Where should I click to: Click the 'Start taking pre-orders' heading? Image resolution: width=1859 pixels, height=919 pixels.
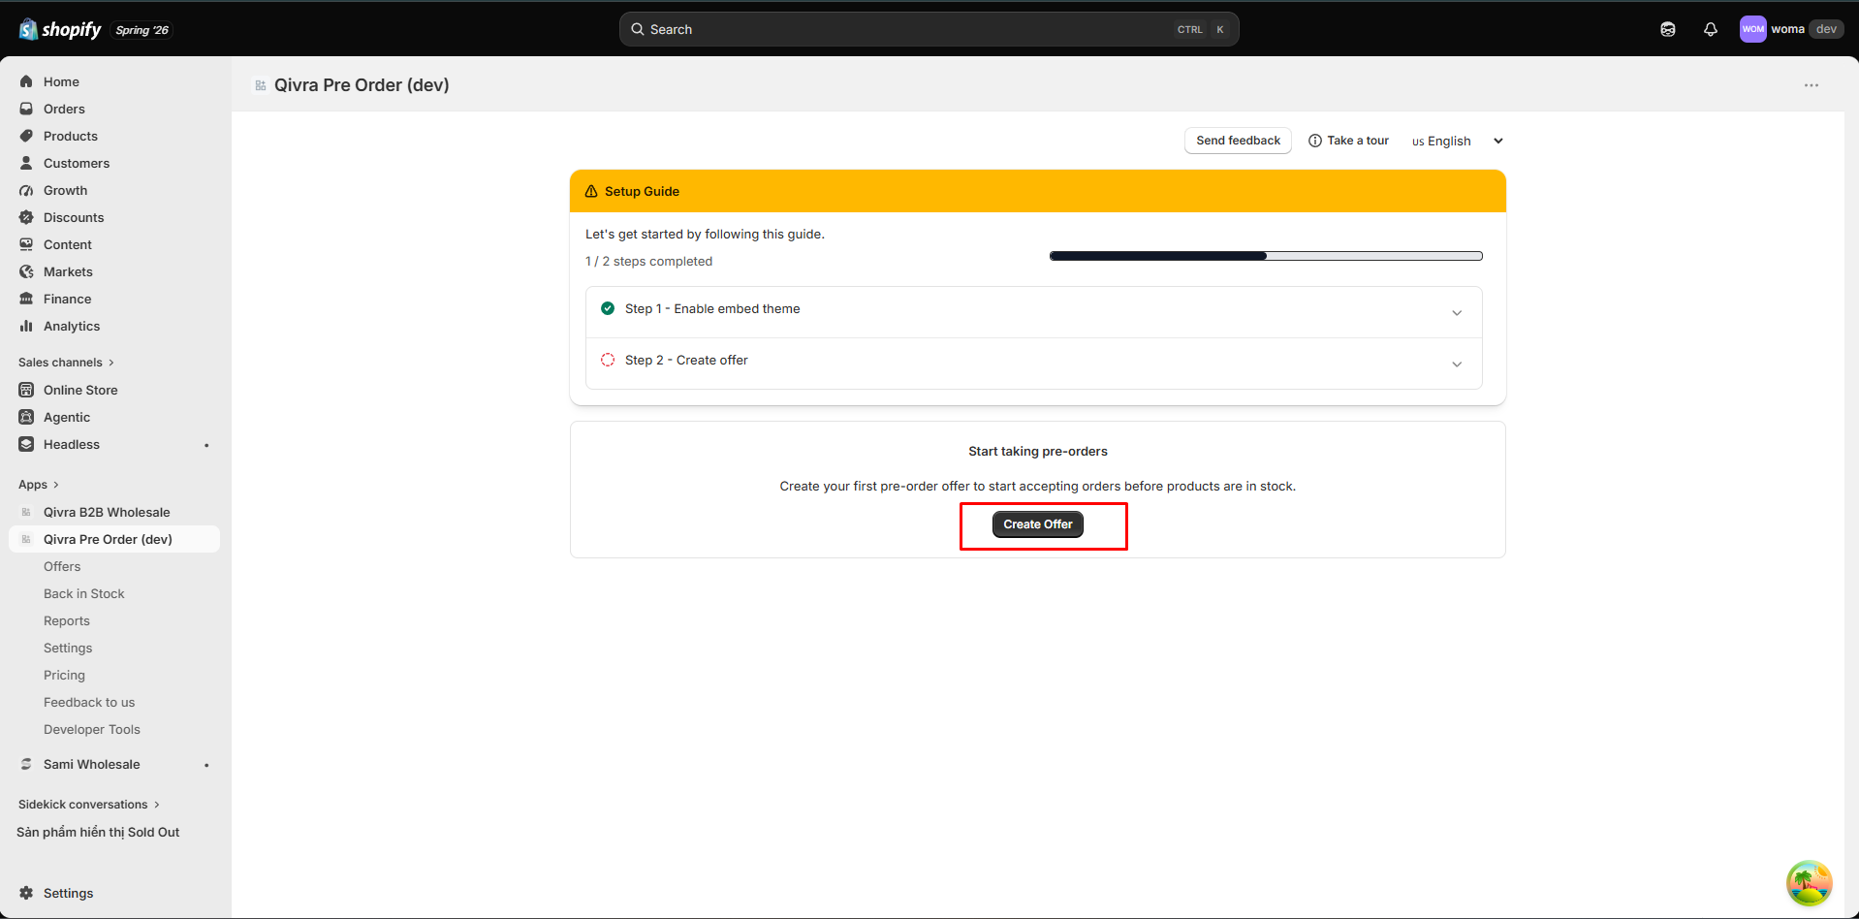(1038, 451)
